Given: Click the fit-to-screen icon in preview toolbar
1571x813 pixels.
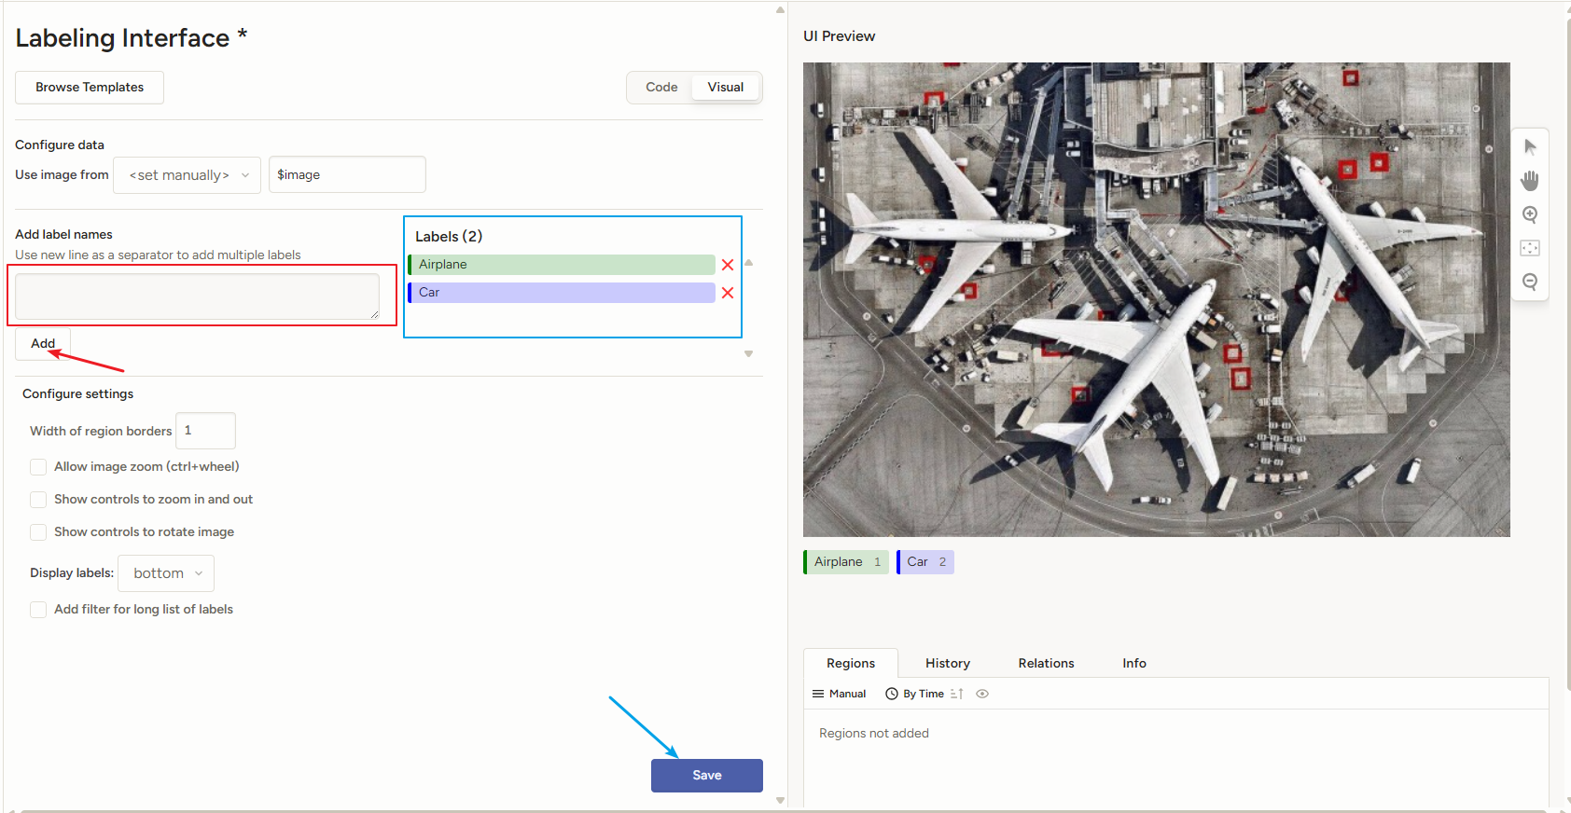Looking at the screenshot, I should click(x=1530, y=248).
